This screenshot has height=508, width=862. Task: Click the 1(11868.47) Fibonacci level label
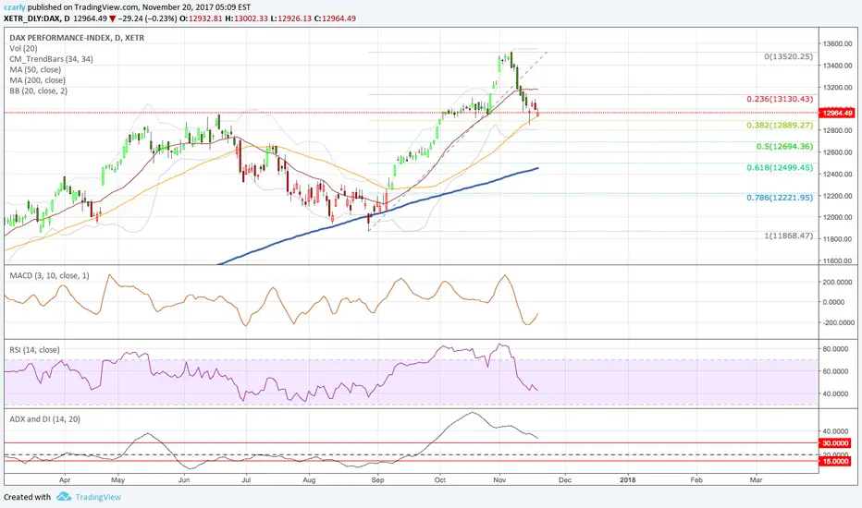(x=788, y=236)
